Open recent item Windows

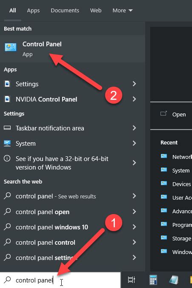click(182, 252)
